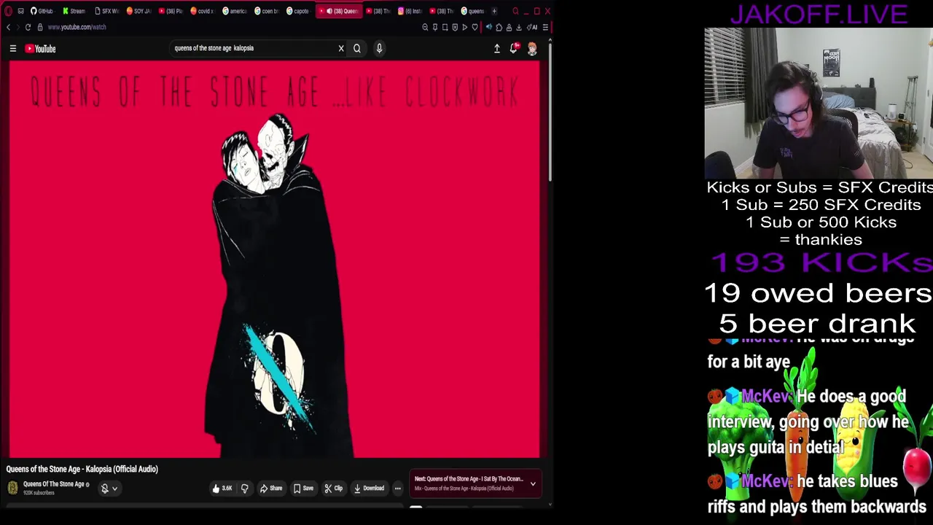Clear the YouTube search box text

tap(340, 49)
